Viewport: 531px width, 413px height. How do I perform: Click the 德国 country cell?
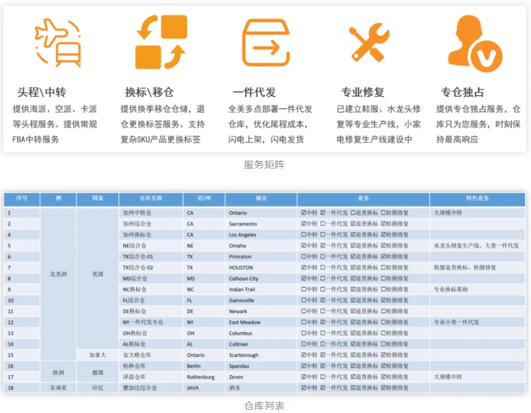[97, 372]
